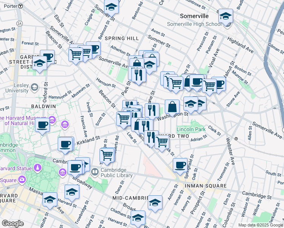Click the coffee cup marker beside Harvard Museum

[x=43, y=125]
